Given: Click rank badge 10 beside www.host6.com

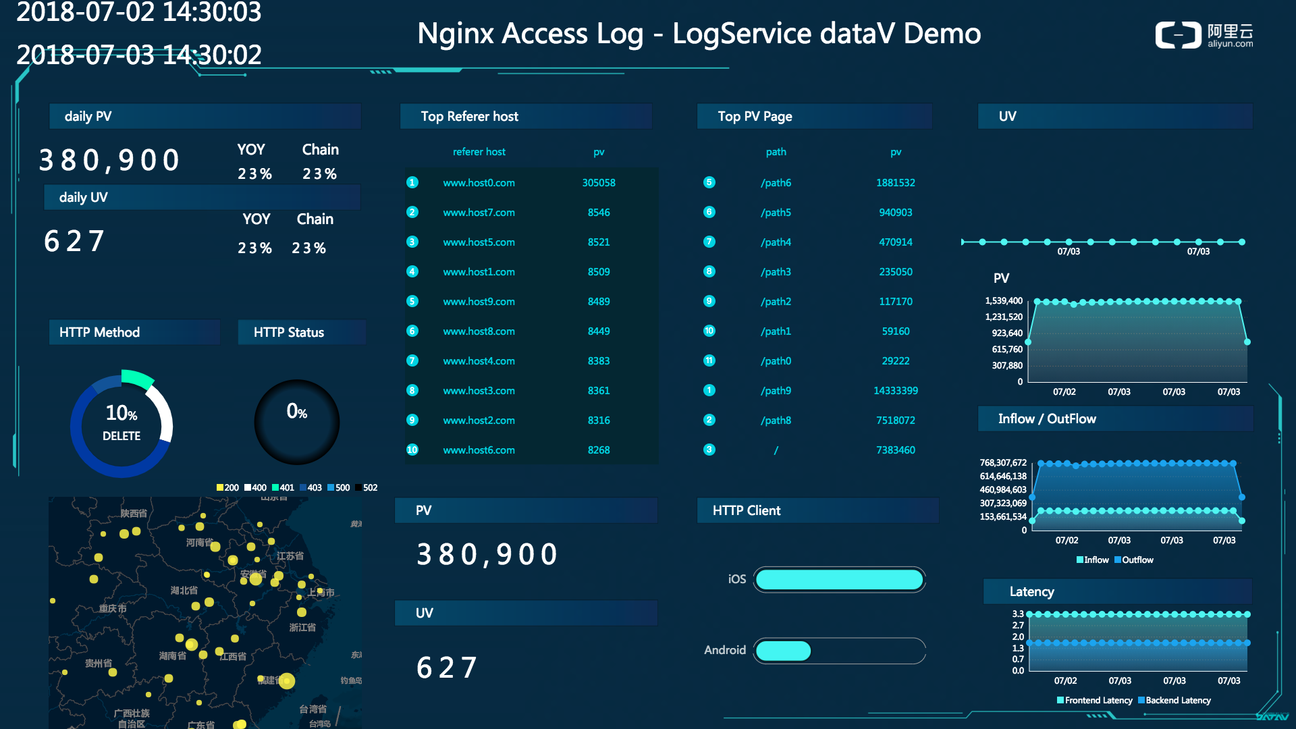Looking at the screenshot, I should coord(412,450).
